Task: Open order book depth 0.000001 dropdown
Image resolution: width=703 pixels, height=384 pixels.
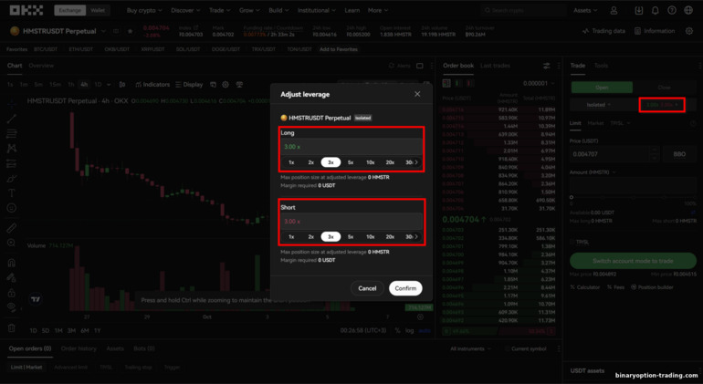Action: click(x=539, y=83)
